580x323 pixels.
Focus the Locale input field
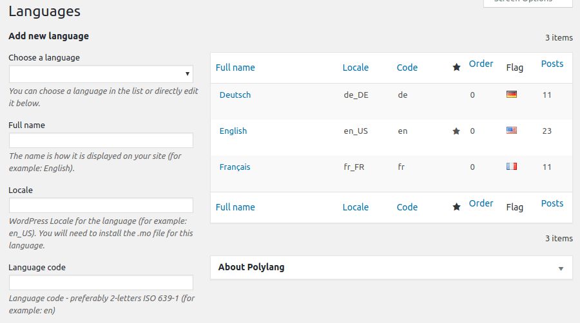101,205
